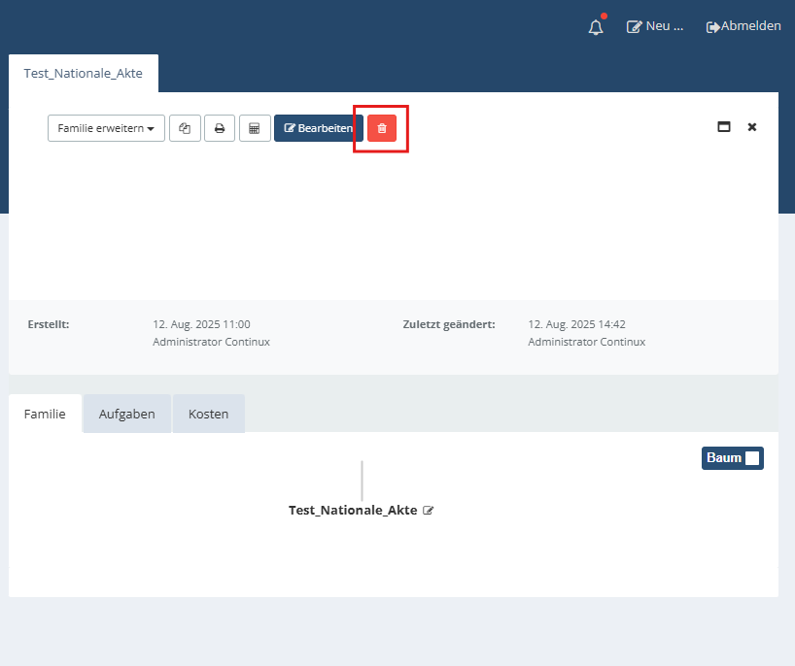This screenshot has height=666, width=795.
Task: Click Administrator Continux under Zuletzt geändert
Action: tap(587, 342)
